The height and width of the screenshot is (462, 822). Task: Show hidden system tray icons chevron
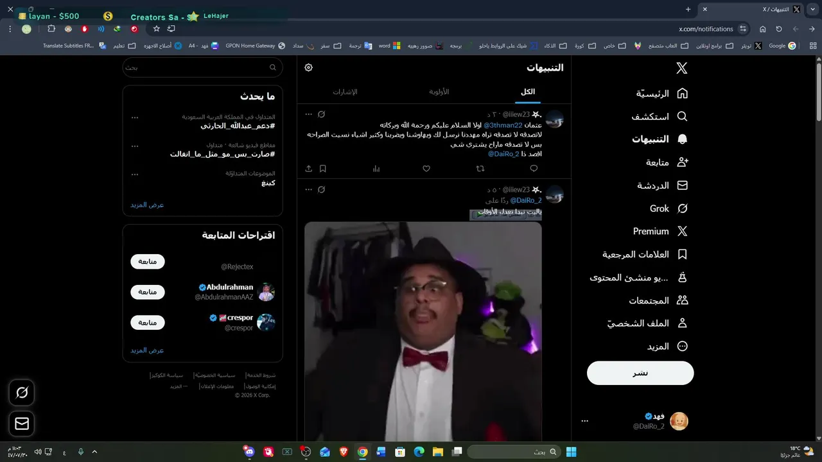tap(94, 452)
